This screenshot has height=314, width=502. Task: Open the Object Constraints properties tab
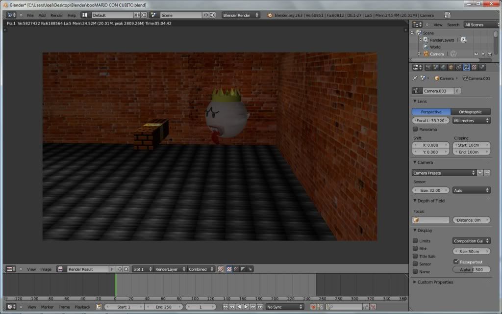(459, 67)
